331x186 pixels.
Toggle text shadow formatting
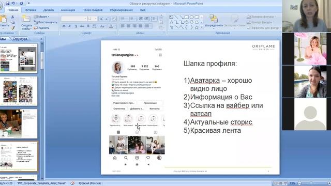click(x=88, y=26)
